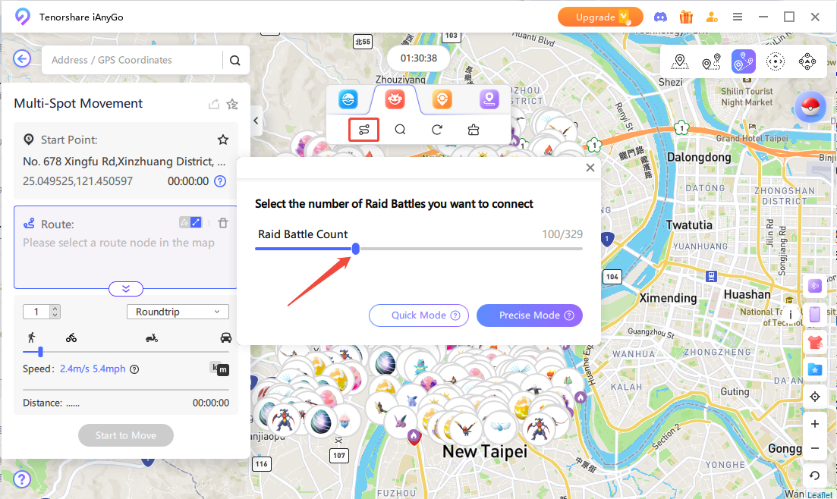Select the Multi-Spot Movement mode icon
The height and width of the screenshot is (499, 837).
[743, 61]
